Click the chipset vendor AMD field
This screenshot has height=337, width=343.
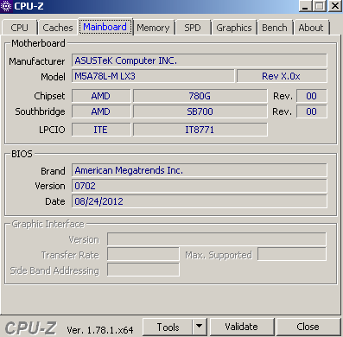[101, 96]
